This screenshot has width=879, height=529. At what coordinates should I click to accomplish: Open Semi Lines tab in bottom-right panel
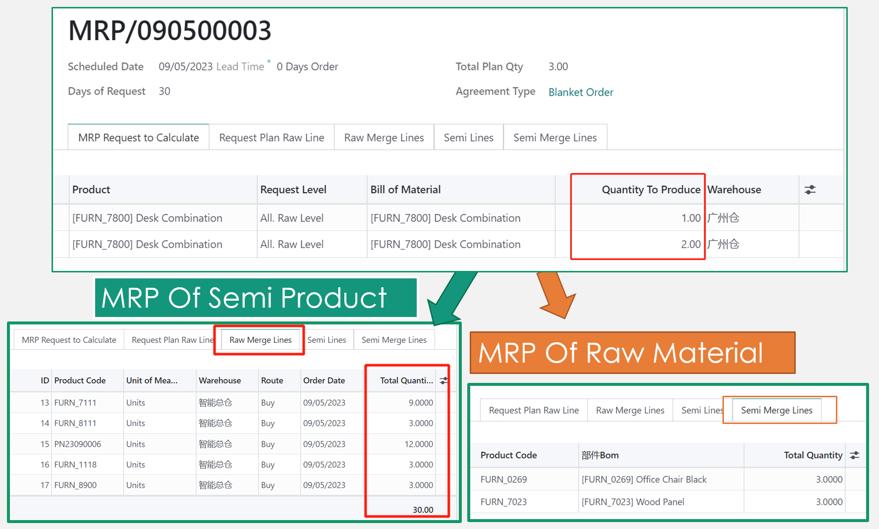[x=702, y=410]
